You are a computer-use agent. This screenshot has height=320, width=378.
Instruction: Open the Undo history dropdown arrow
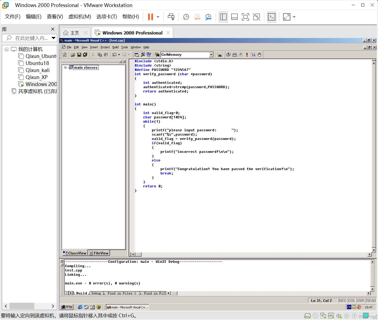point(119,55)
